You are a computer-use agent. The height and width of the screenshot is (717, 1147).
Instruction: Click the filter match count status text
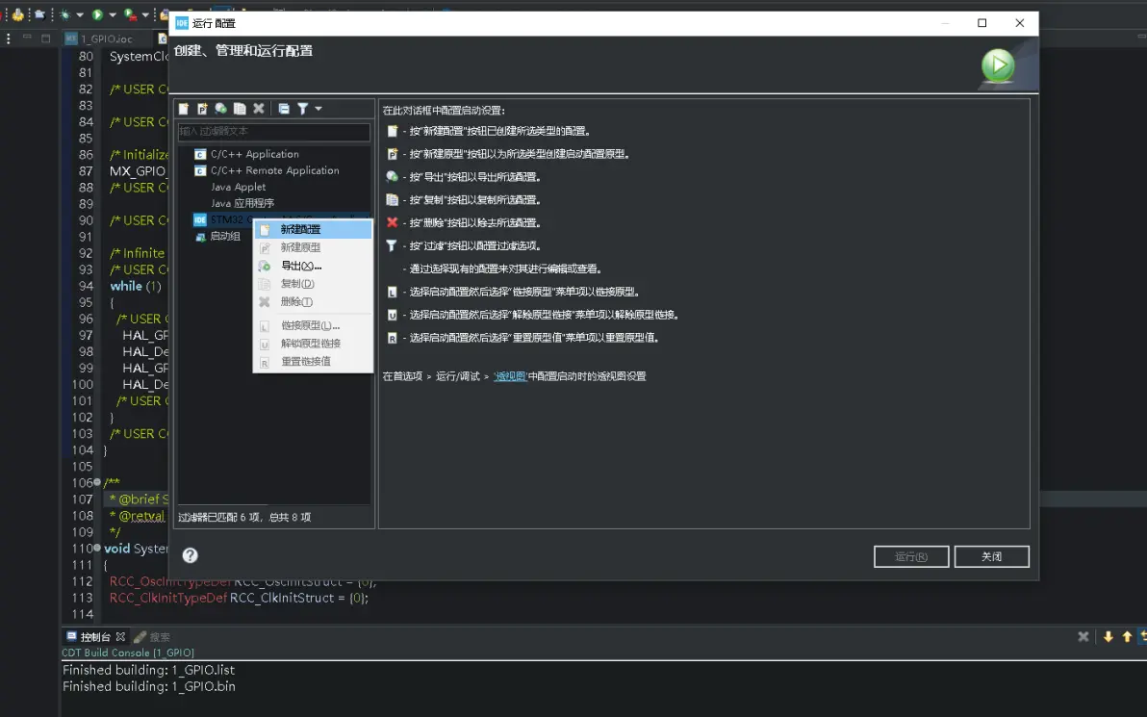tap(244, 517)
